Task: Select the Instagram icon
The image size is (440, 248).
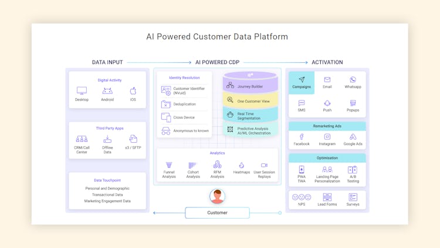Action: [x=327, y=137]
